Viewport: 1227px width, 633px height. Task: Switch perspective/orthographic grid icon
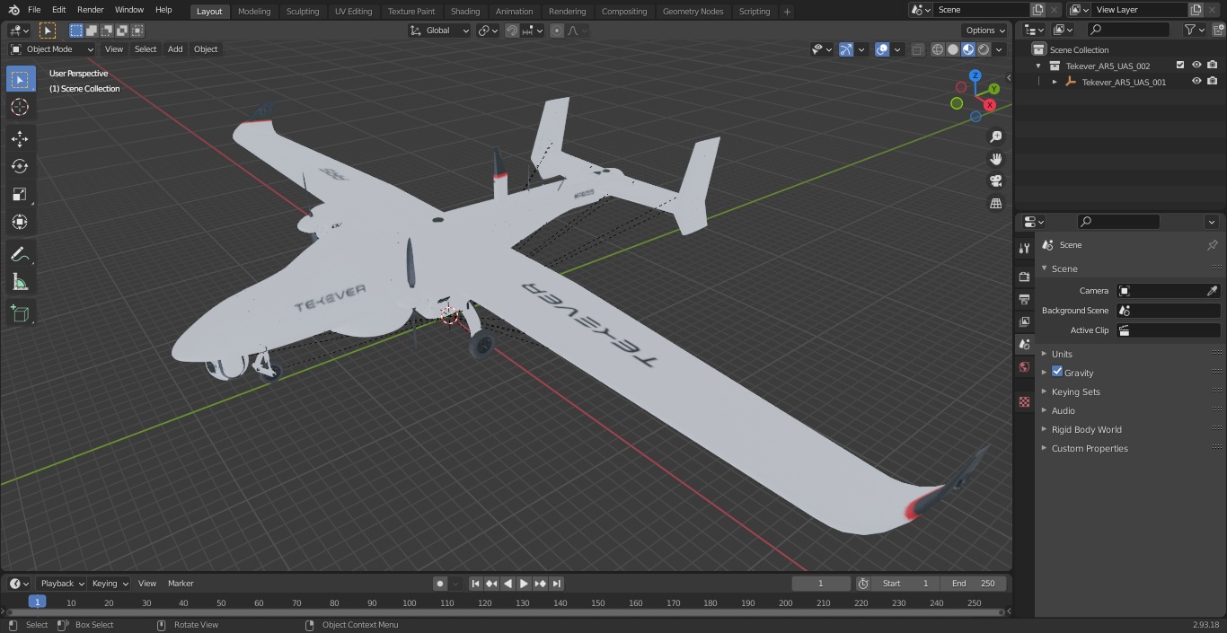click(x=996, y=203)
